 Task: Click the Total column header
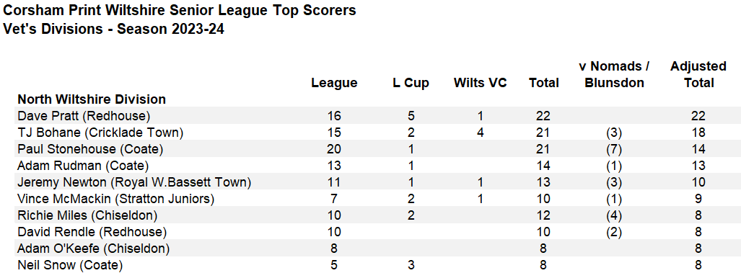pyautogui.click(x=544, y=83)
